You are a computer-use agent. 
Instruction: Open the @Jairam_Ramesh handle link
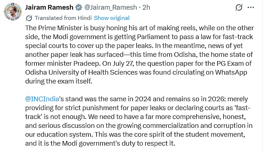(110, 7)
